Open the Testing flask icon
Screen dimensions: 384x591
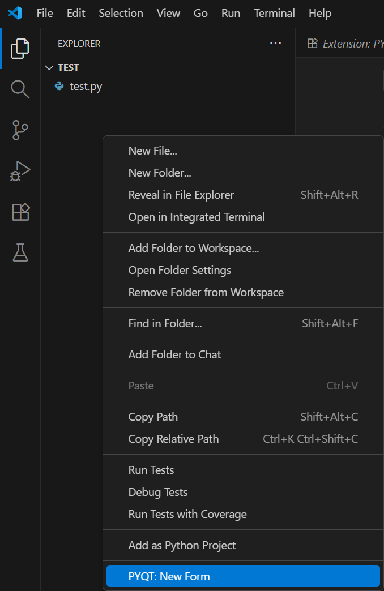tap(20, 252)
